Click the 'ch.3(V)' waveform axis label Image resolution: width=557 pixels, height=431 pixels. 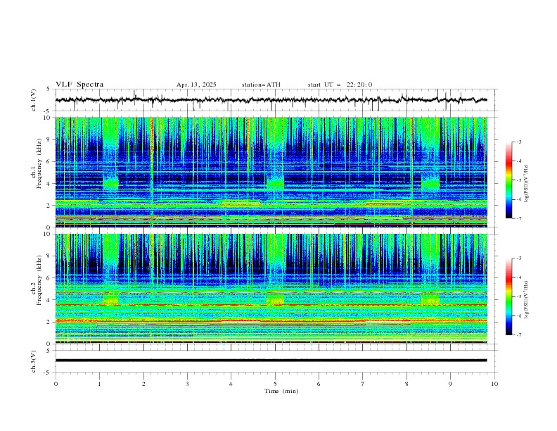pos(34,361)
